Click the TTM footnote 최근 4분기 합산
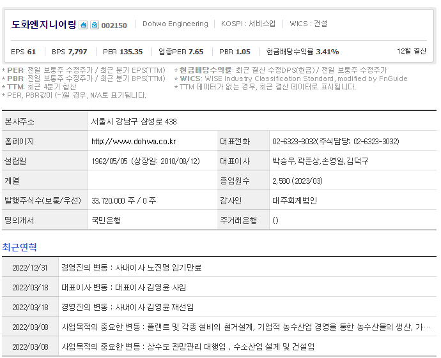The height and width of the screenshot is (358, 441). (39, 87)
